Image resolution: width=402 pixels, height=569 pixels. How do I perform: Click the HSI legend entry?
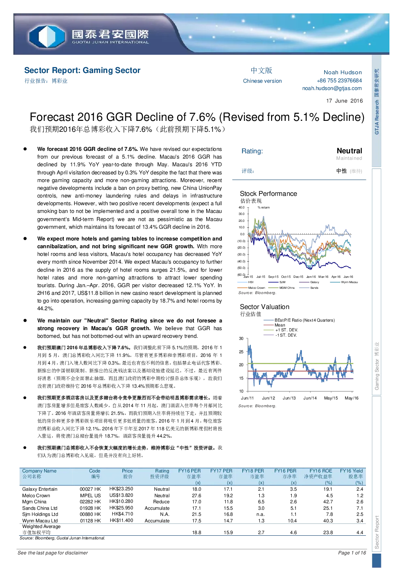[x=245, y=282]
